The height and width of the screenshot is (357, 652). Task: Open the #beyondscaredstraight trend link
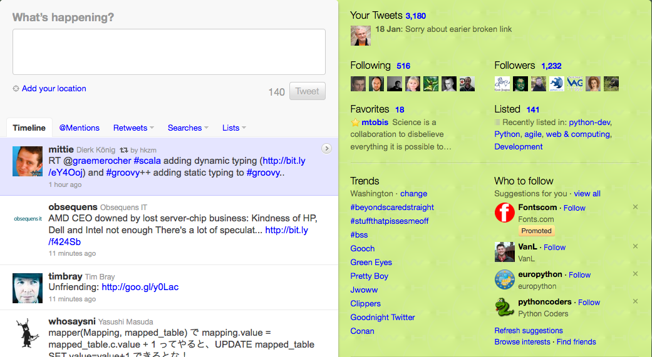coord(391,207)
